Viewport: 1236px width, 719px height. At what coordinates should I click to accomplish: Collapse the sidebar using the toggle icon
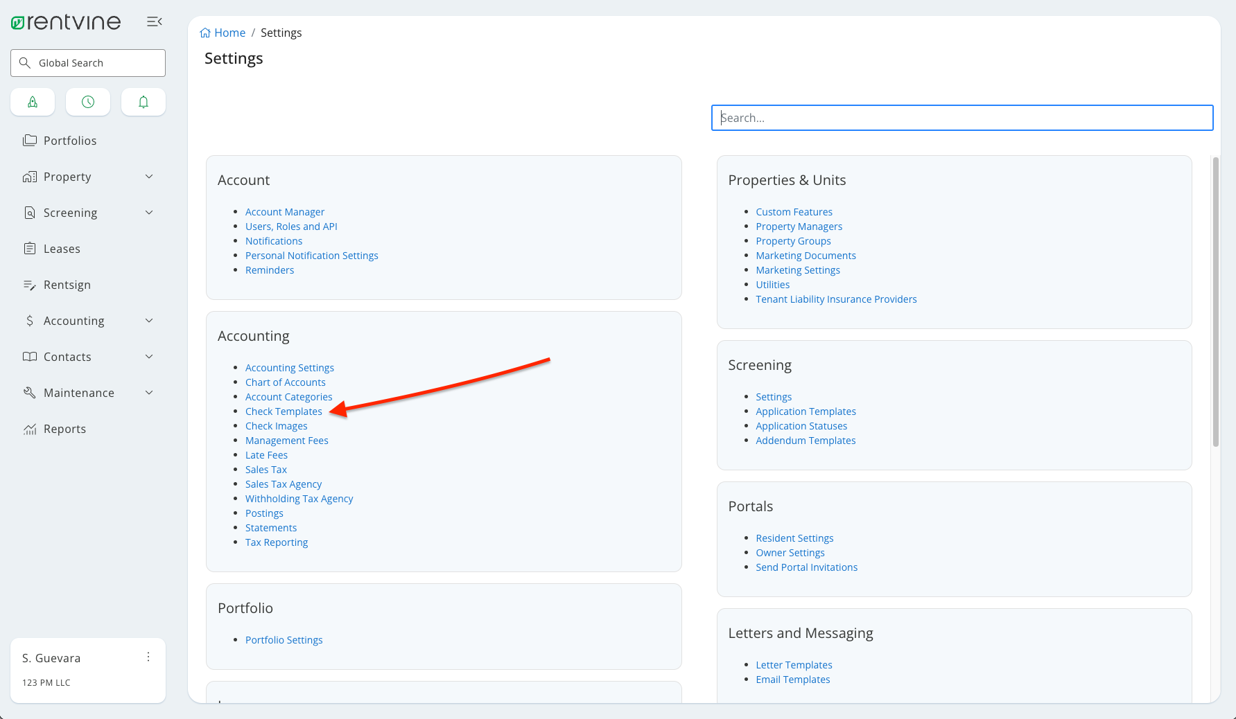point(154,21)
